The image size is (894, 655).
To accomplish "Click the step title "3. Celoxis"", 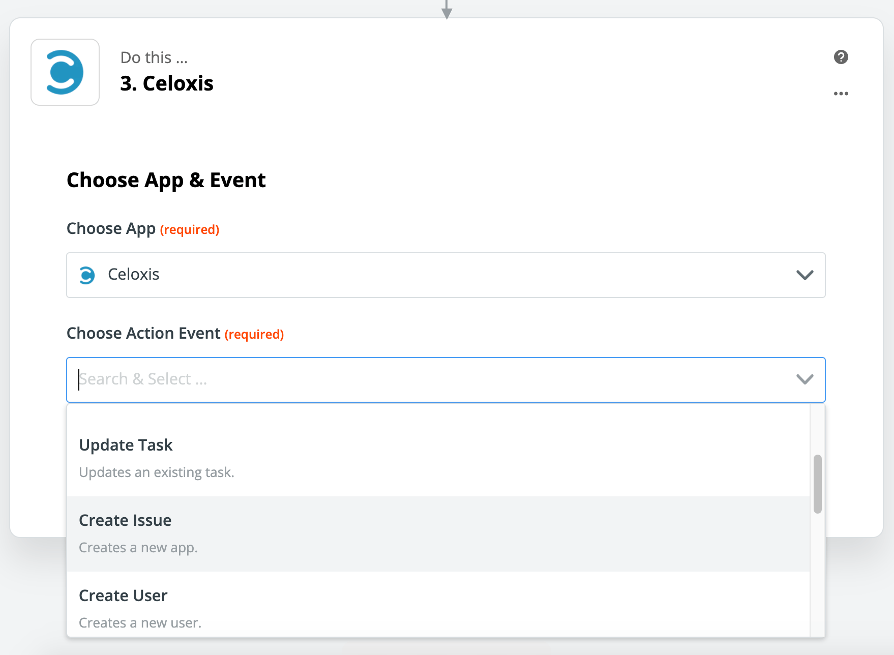I will [167, 83].
